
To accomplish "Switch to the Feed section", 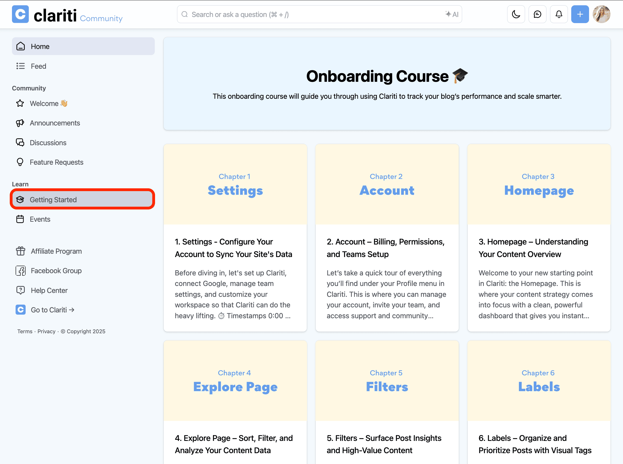I will [38, 66].
